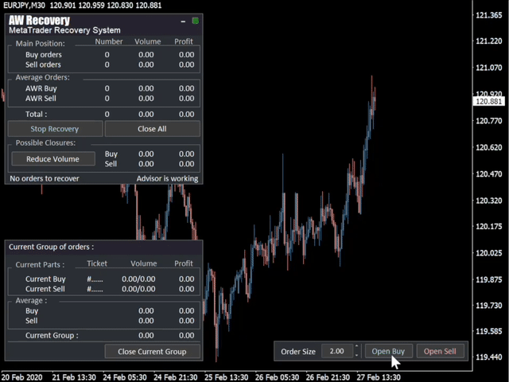Image resolution: width=509 pixels, height=382 pixels.
Task: Click Close Current Group button
Action: tap(152, 351)
